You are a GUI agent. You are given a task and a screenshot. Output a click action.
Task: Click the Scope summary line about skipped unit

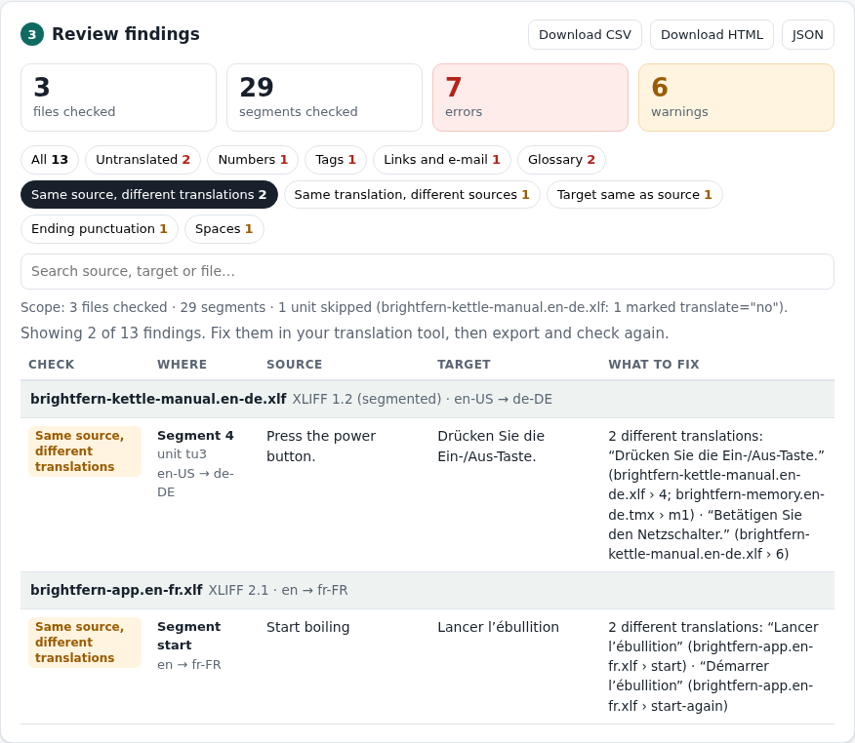404,307
